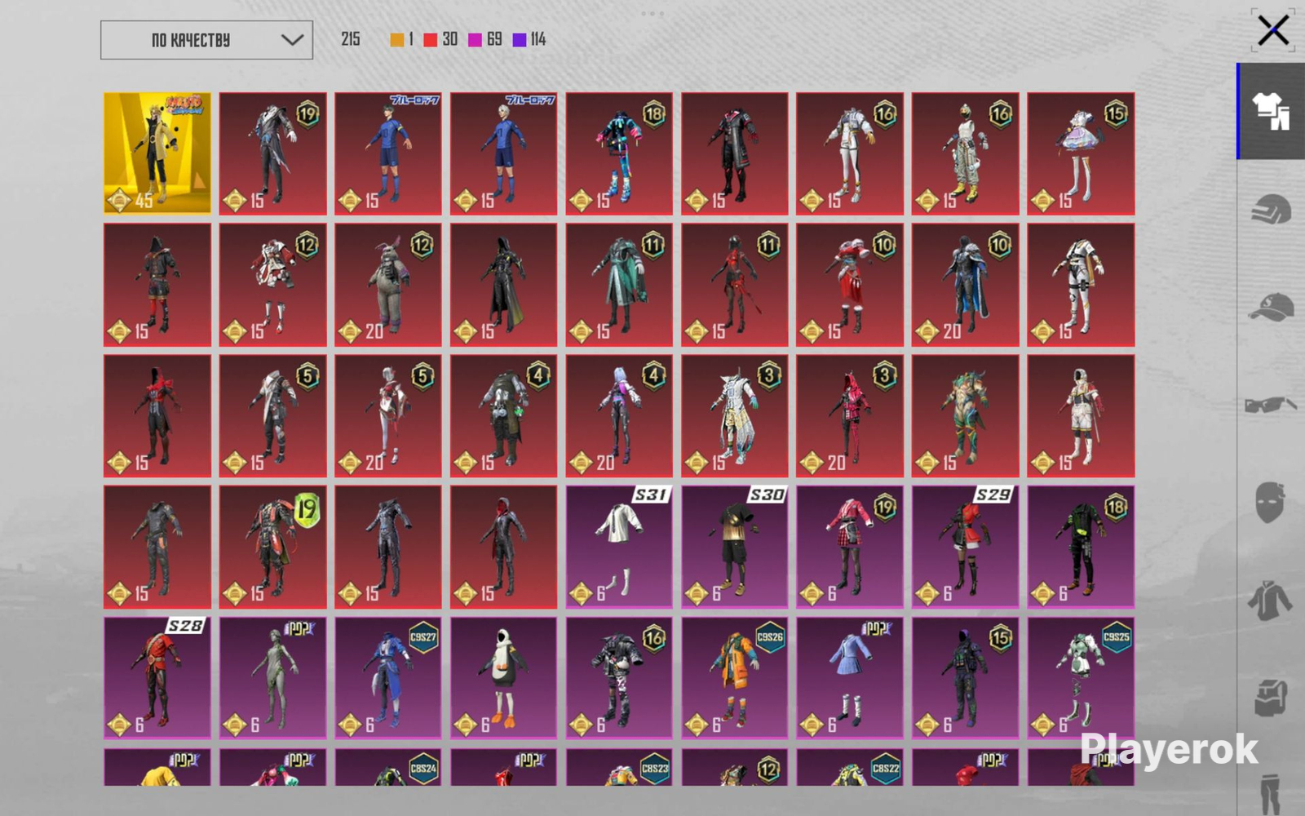
Task: Select the glasses category icon
Action: pyautogui.click(x=1271, y=405)
